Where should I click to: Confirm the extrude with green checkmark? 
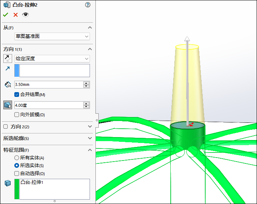coord(6,15)
